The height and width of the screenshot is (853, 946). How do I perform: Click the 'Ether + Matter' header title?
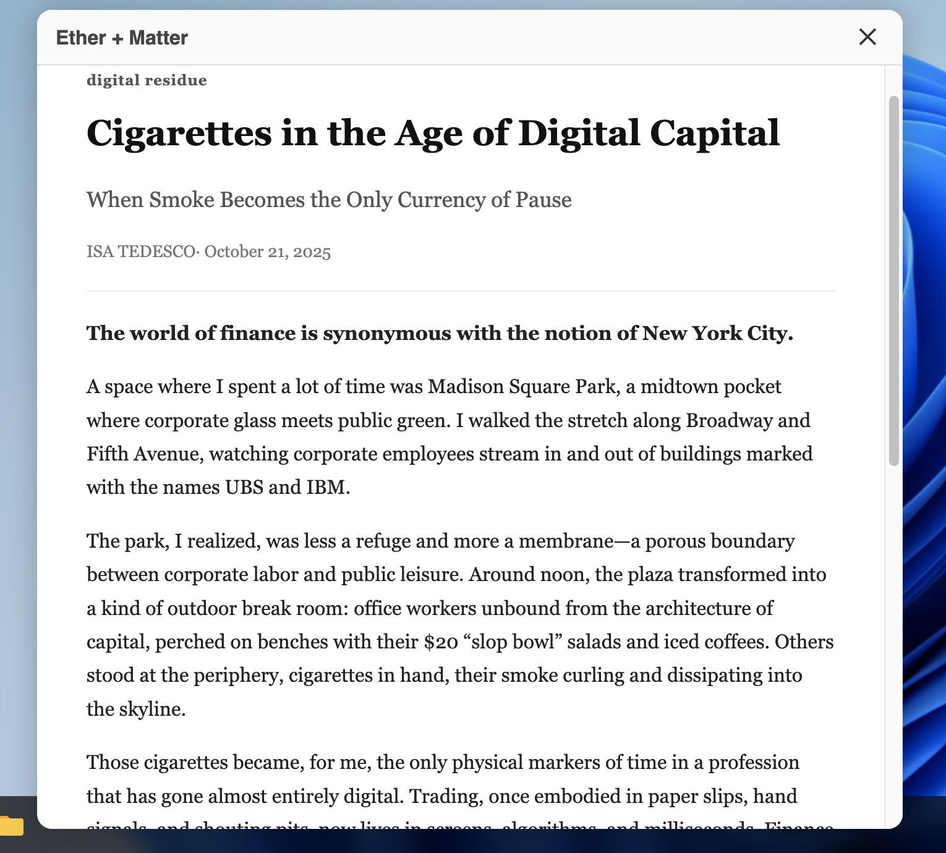(x=122, y=38)
